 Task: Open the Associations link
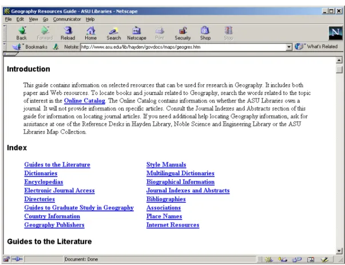click(x=164, y=208)
